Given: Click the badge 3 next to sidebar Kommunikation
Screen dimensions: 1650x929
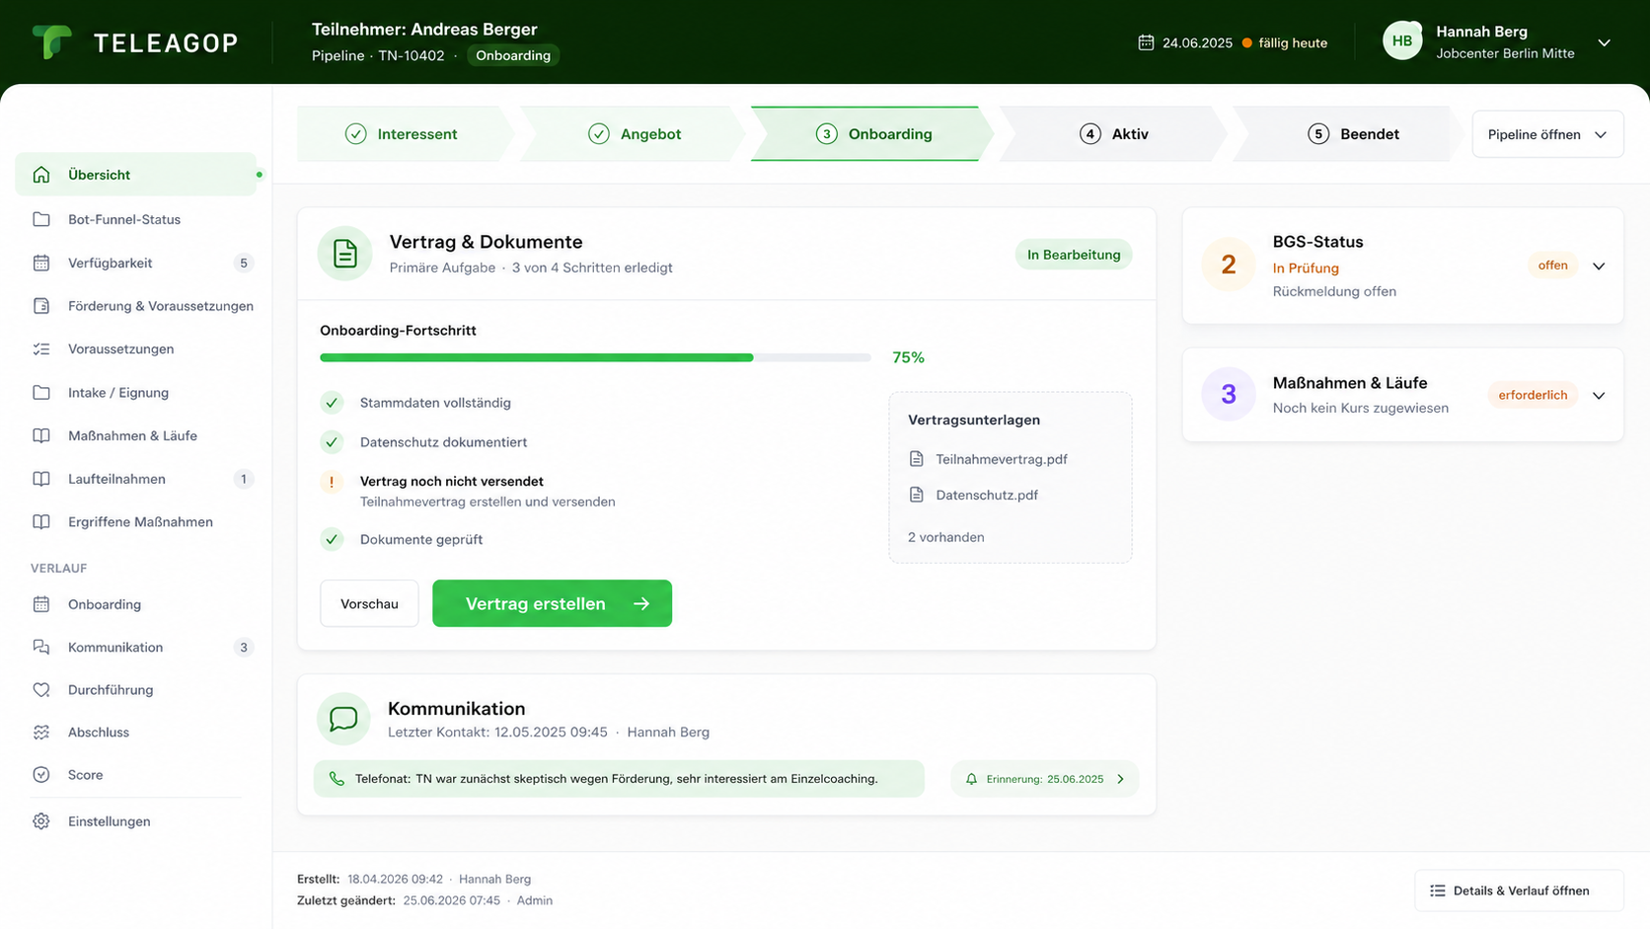Looking at the screenshot, I should pyautogui.click(x=244, y=648).
